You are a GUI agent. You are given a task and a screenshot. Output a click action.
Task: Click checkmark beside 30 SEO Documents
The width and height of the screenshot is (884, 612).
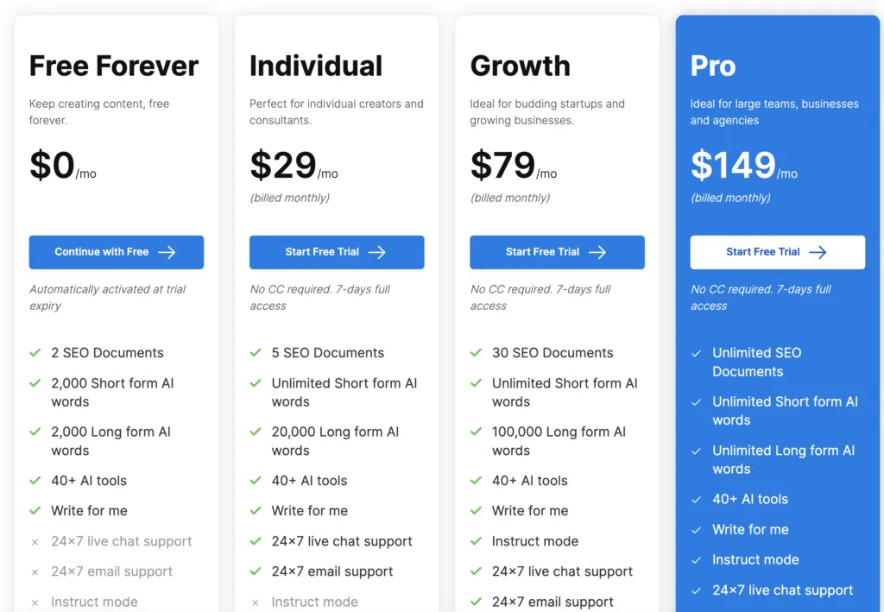tap(476, 353)
